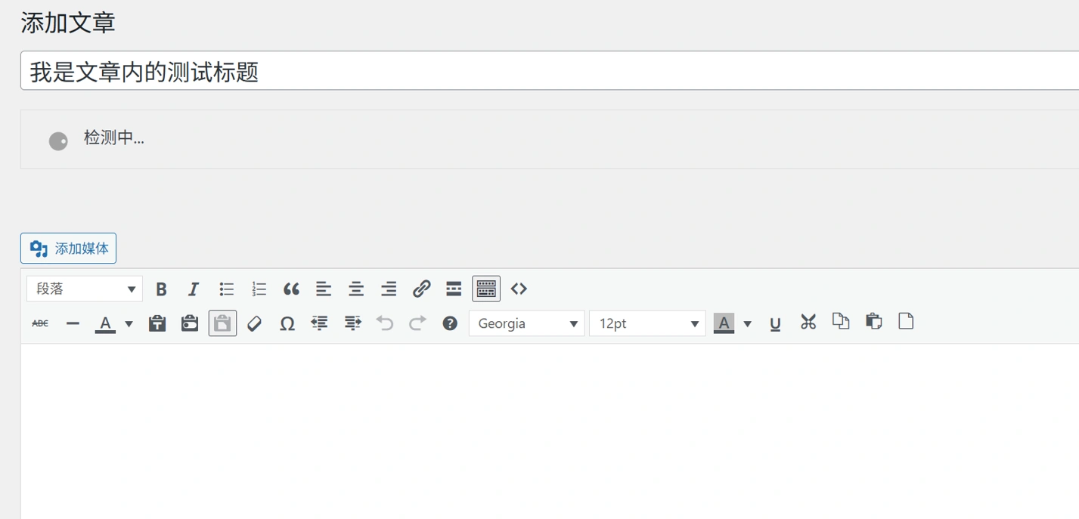1079x519 pixels.
Task: Toggle strikethrough ABC formatting
Action: (40, 323)
